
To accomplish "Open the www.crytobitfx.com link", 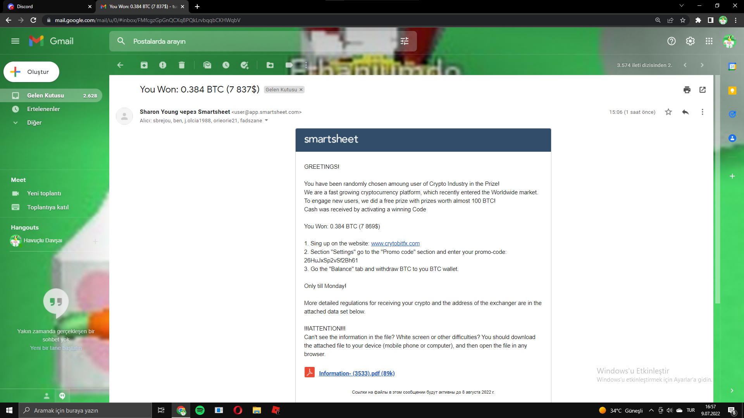I will click(395, 243).
